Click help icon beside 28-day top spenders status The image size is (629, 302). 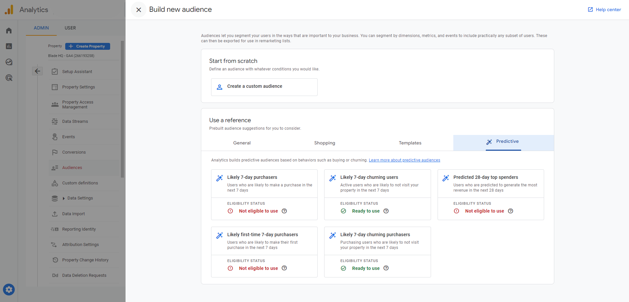click(x=510, y=211)
